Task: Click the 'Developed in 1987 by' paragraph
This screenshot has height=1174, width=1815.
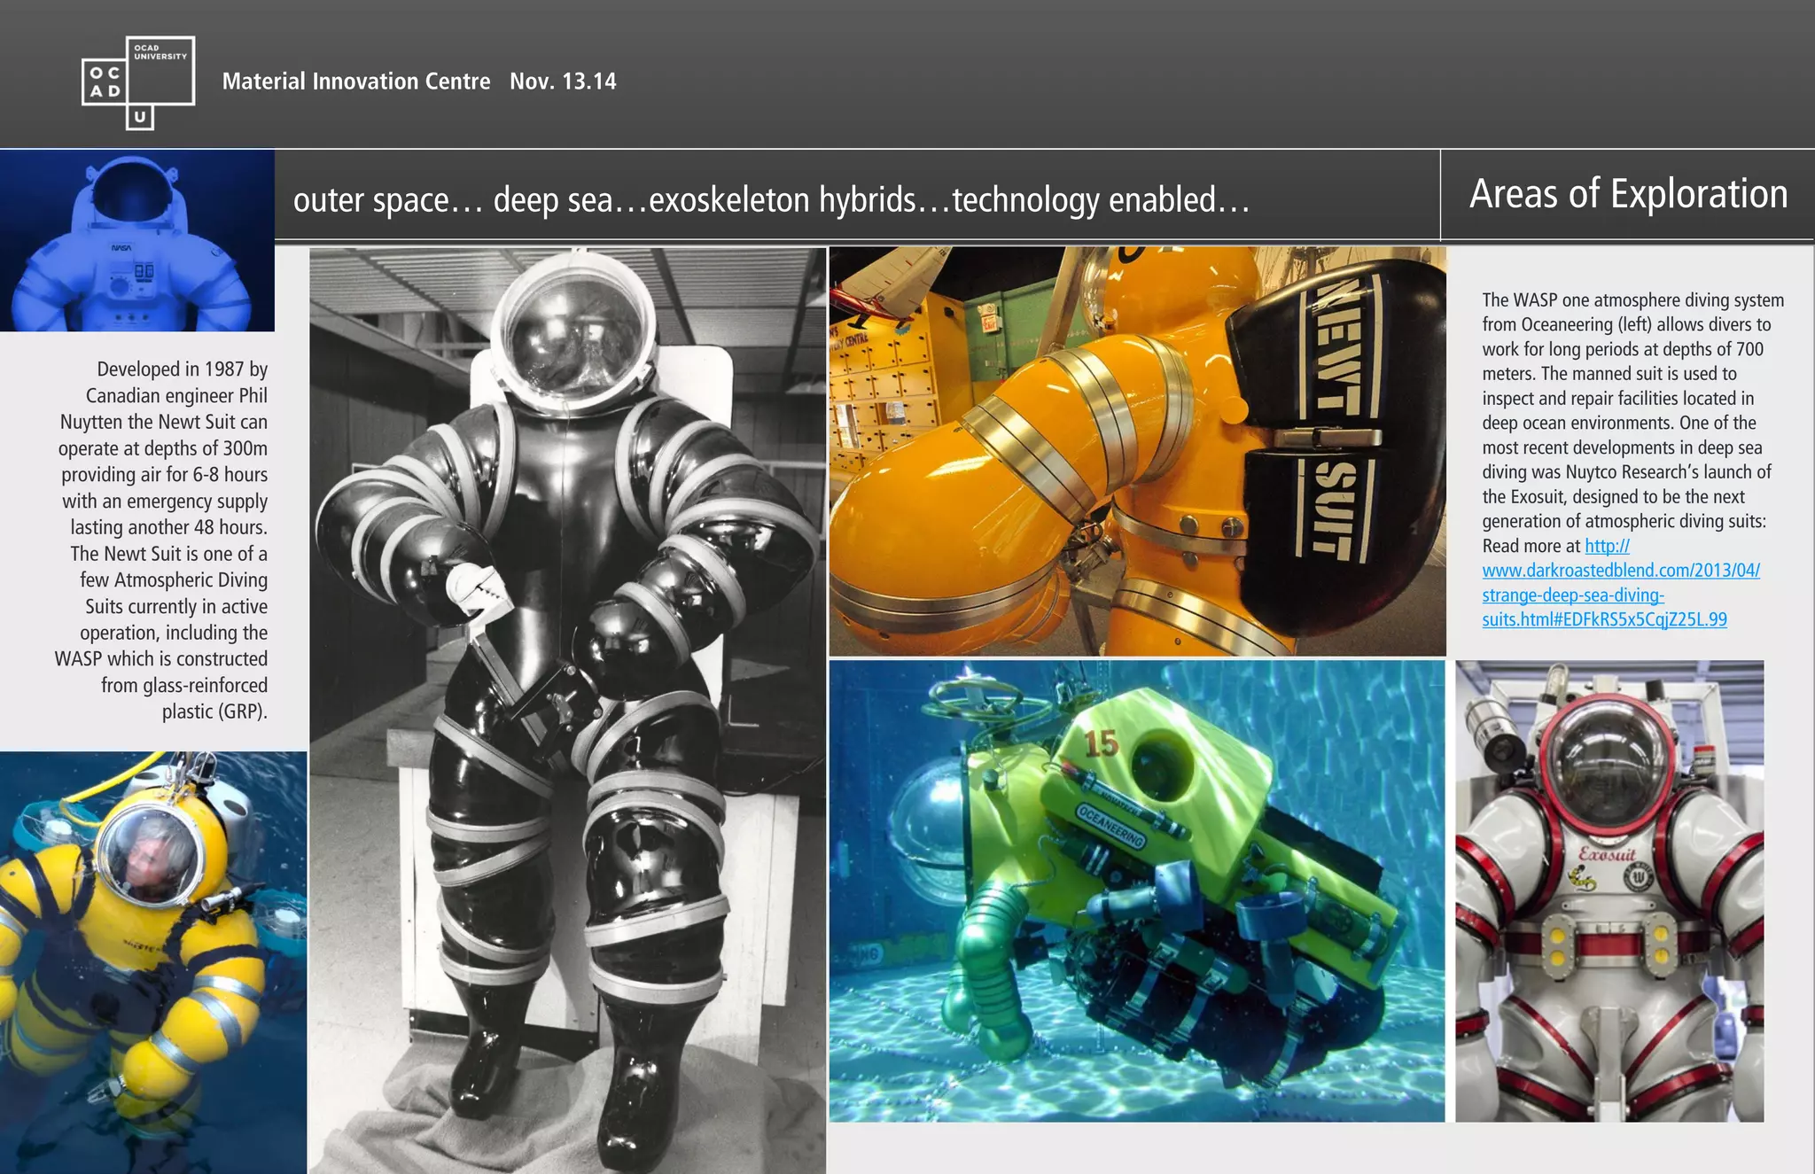Action: (162, 540)
